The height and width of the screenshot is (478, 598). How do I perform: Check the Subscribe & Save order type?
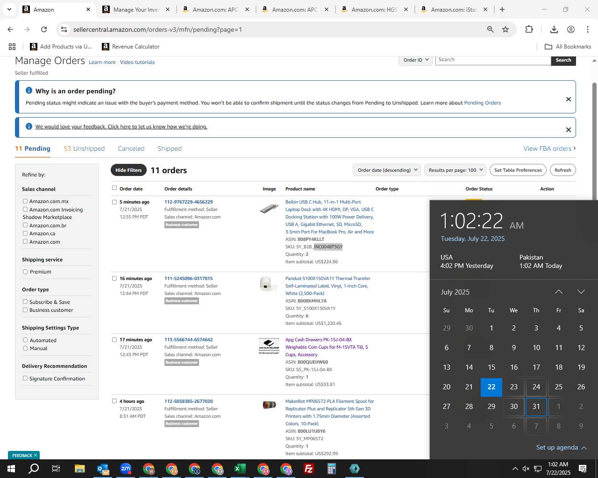pos(25,302)
